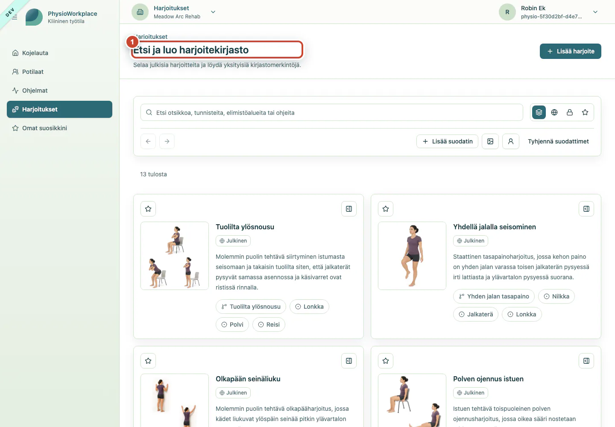The width and height of the screenshot is (615, 427).
Task: Filter to public exercises with globe icon
Action: pyautogui.click(x=554, y=112)
